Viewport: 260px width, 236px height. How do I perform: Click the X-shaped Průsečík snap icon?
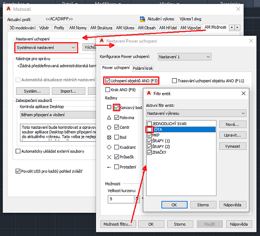coord(109,157)
